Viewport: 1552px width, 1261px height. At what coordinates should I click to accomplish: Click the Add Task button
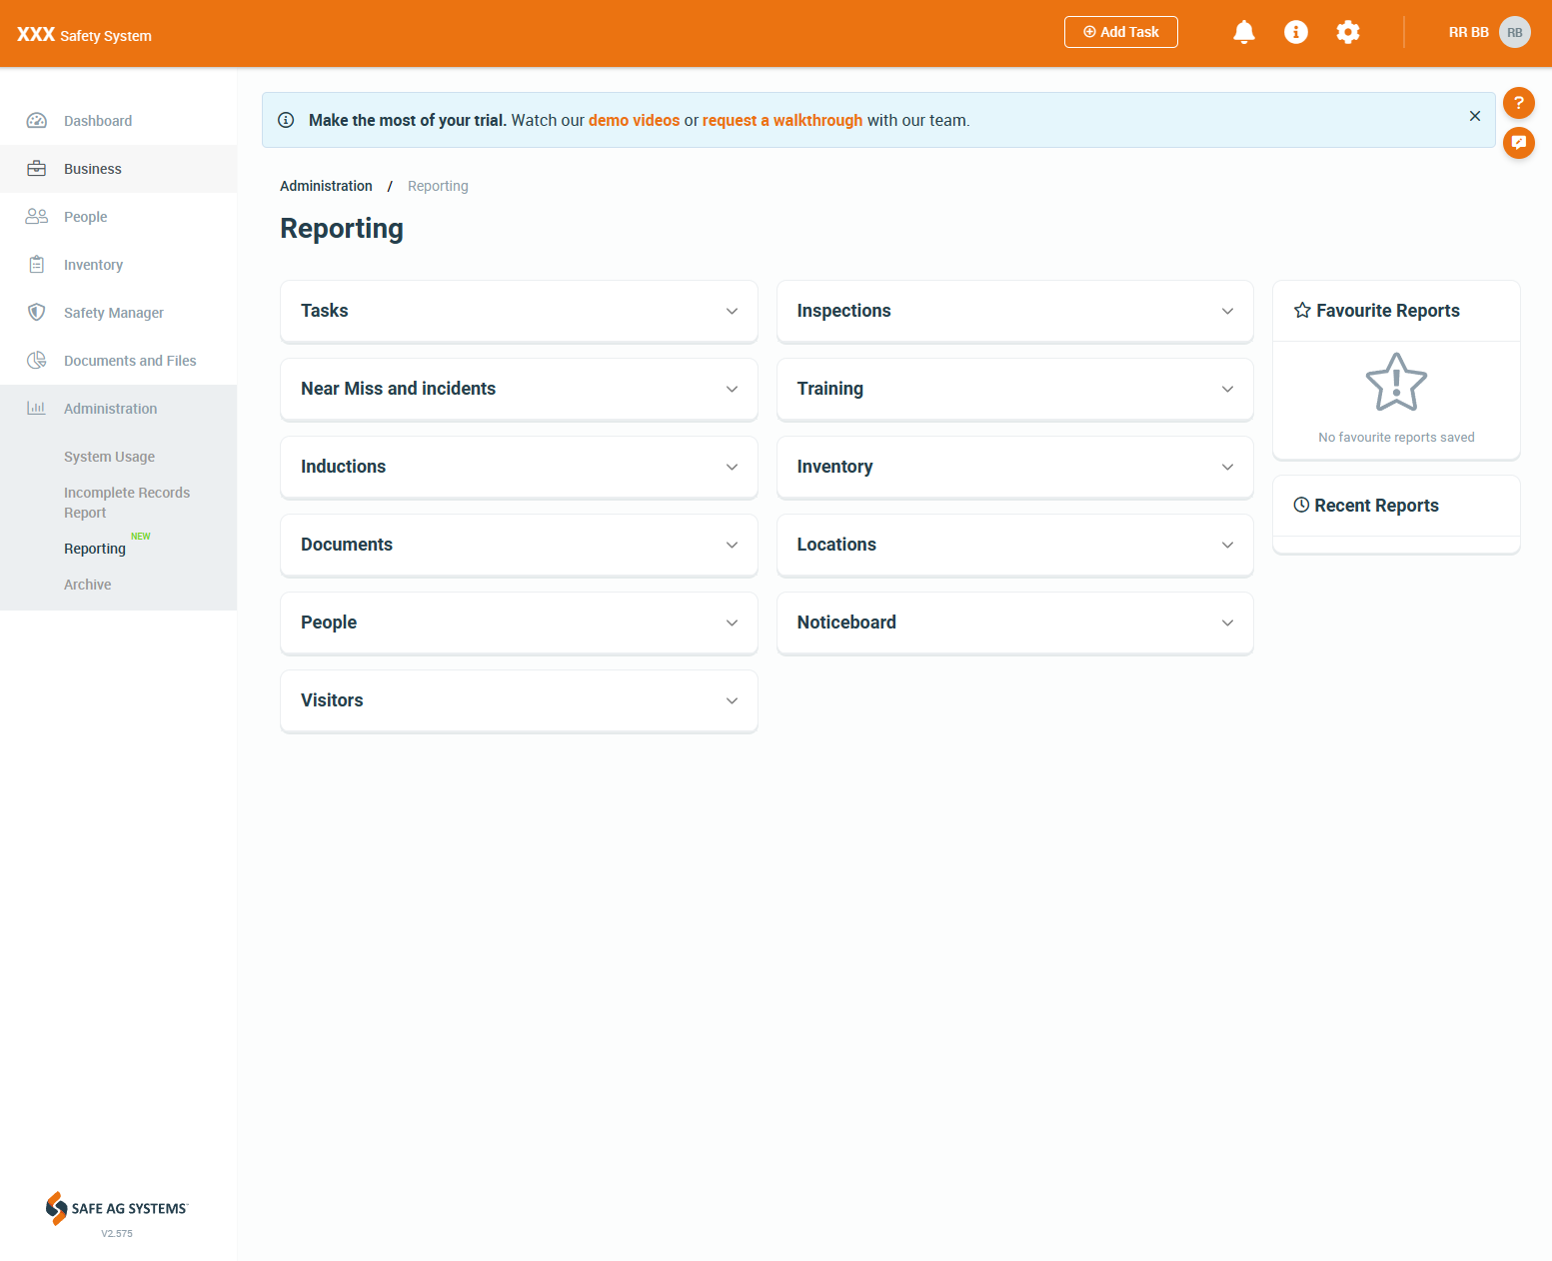1120,32
